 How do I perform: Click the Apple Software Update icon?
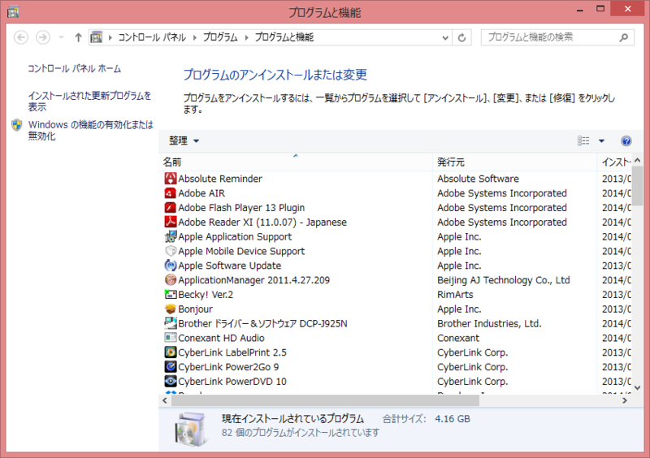(171, 266)
